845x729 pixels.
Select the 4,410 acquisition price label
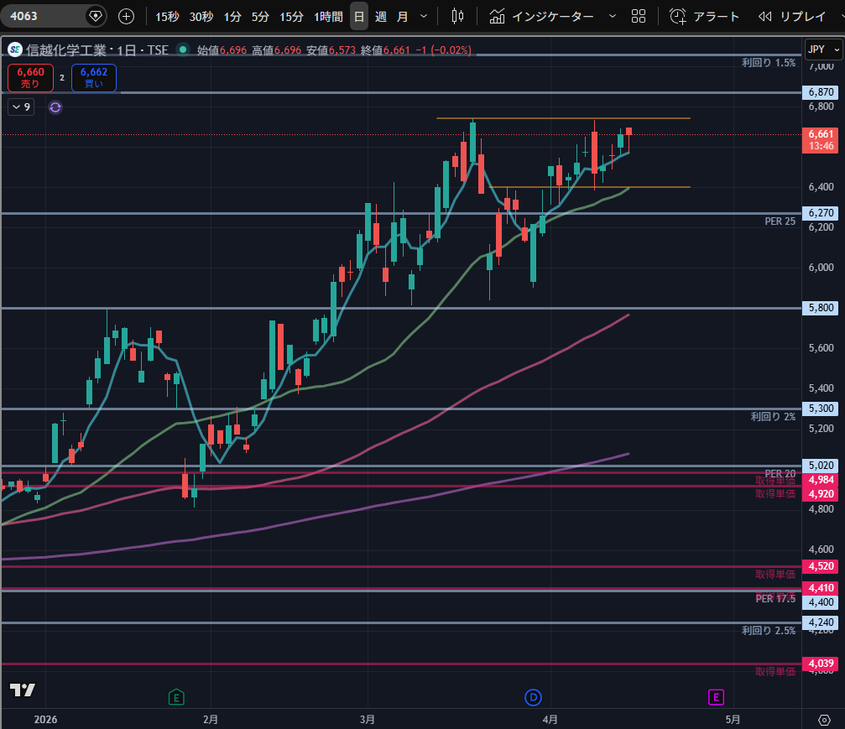point(820,588)
